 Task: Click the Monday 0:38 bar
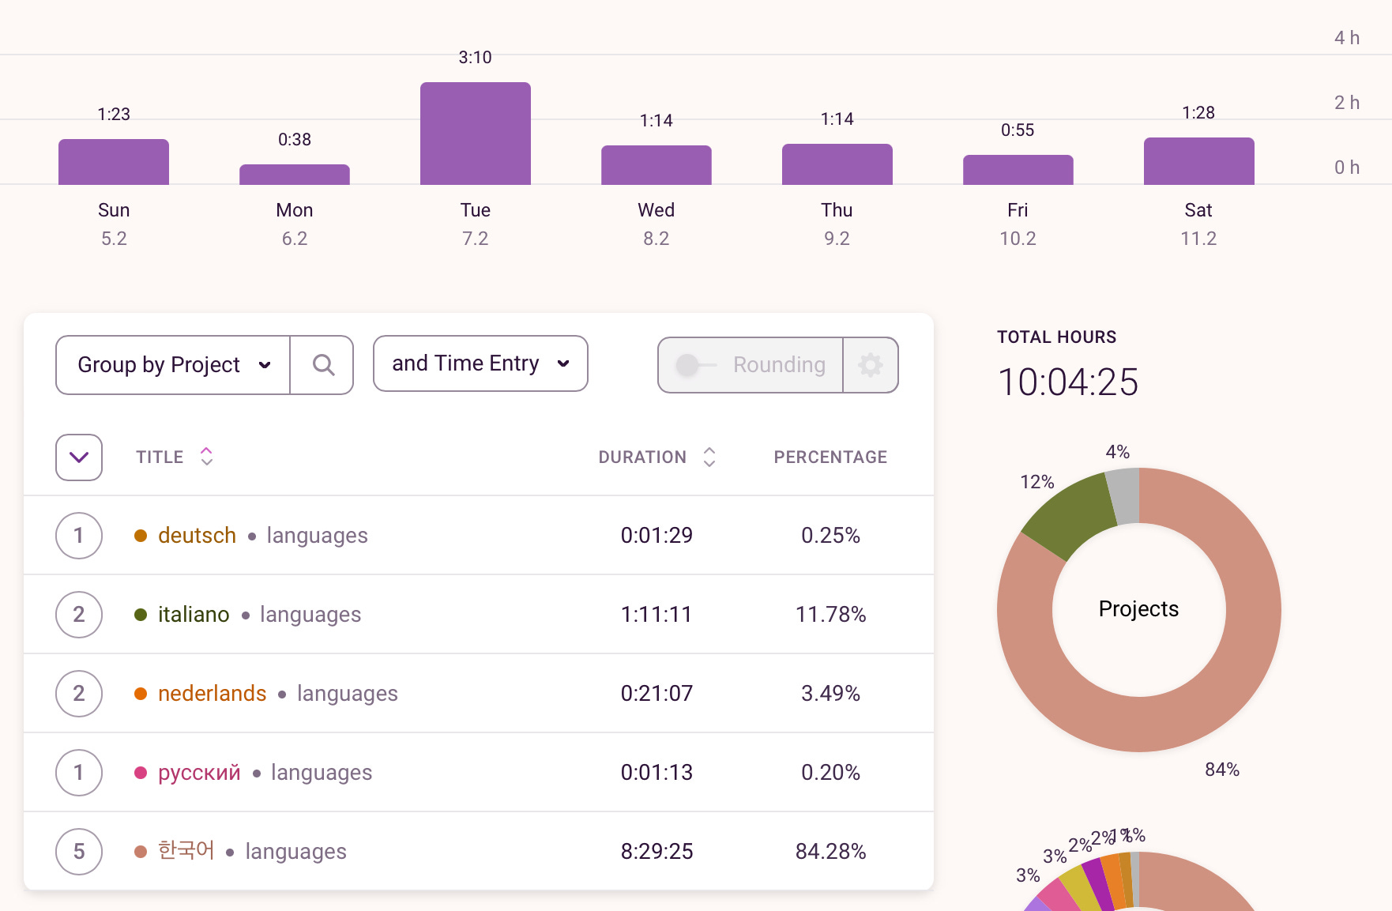[295, 175]
